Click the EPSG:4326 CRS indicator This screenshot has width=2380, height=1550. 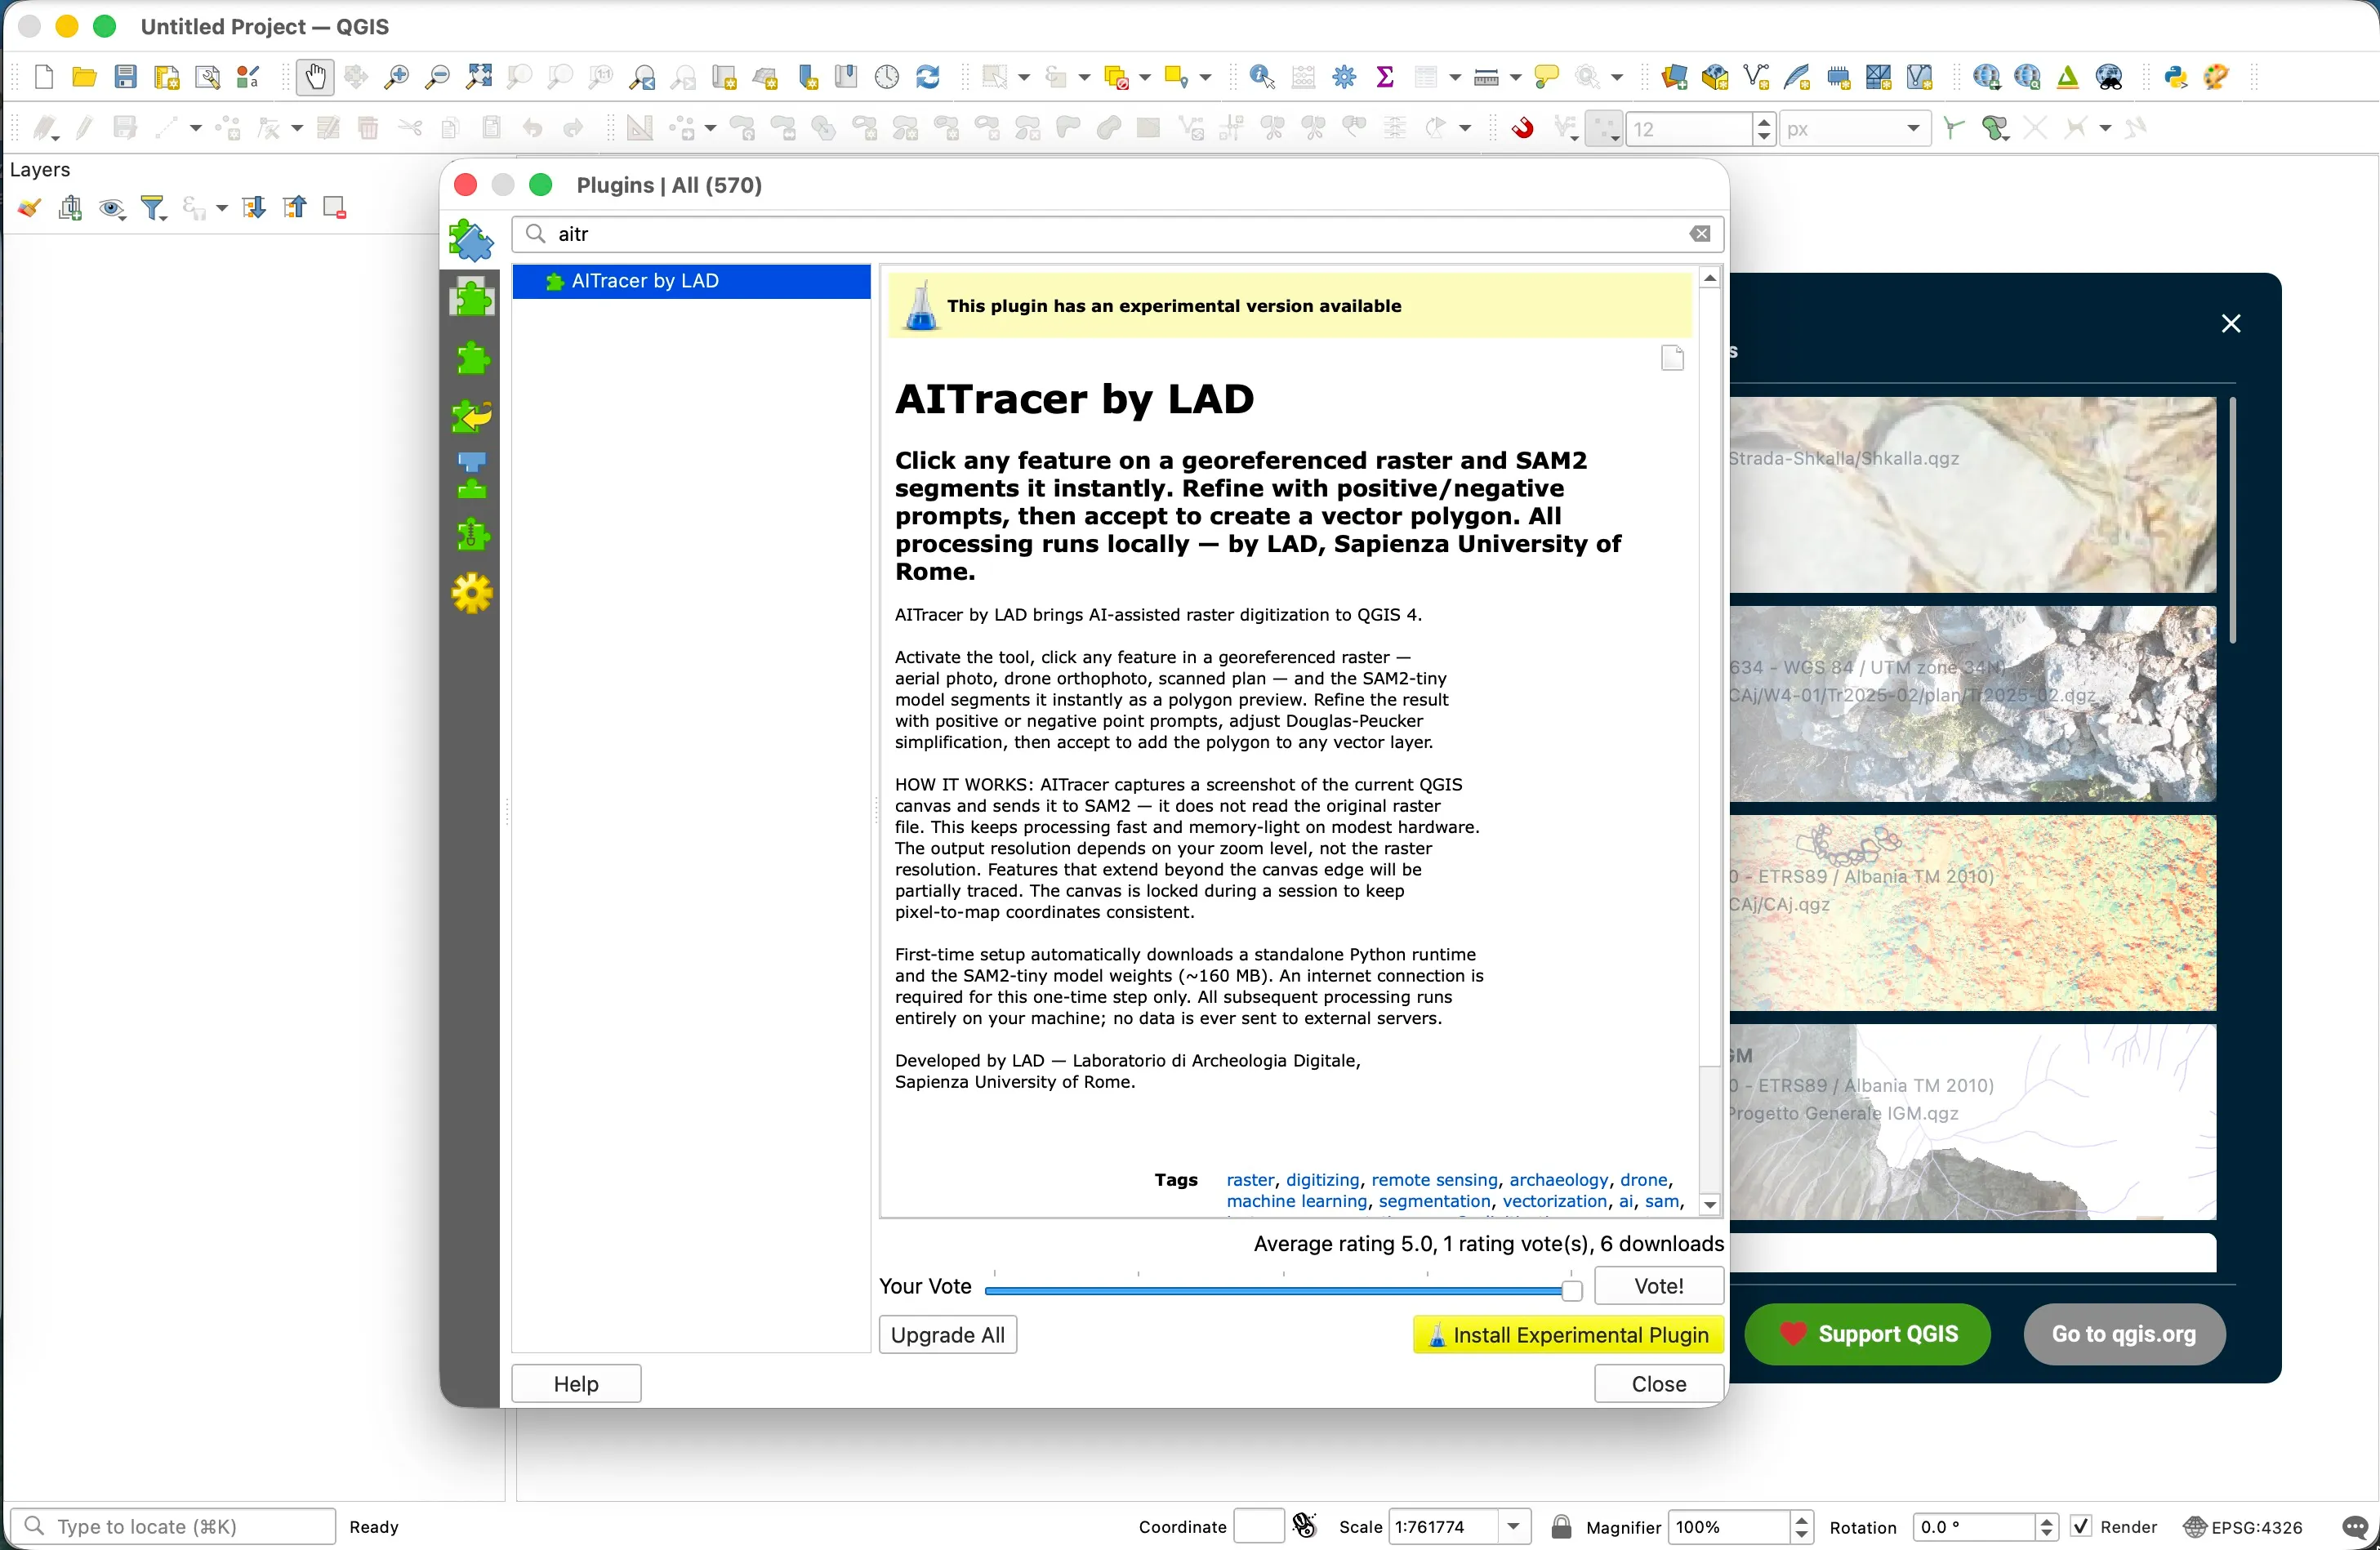pos(2244,1527)
